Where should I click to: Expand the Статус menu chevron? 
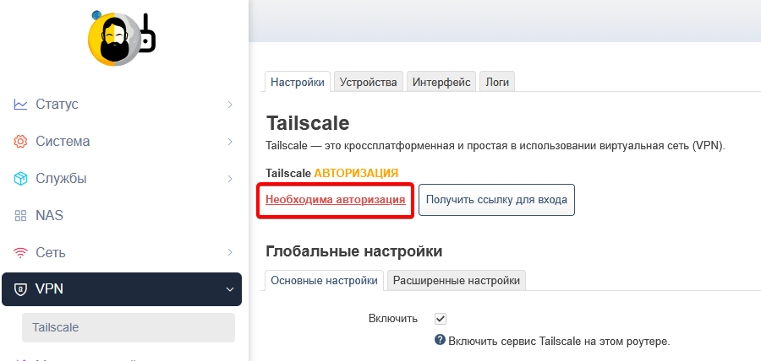[x=230, y=104]
